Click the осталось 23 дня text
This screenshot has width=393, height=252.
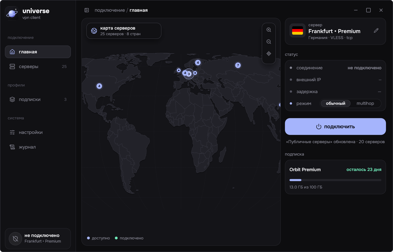364,169
